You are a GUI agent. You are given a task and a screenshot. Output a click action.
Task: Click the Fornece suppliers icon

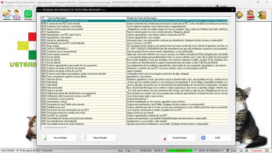(x=17, y=15)
